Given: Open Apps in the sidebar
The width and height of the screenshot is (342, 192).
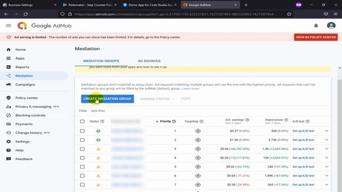Looking at the screenshot, I should pos(20,58).
